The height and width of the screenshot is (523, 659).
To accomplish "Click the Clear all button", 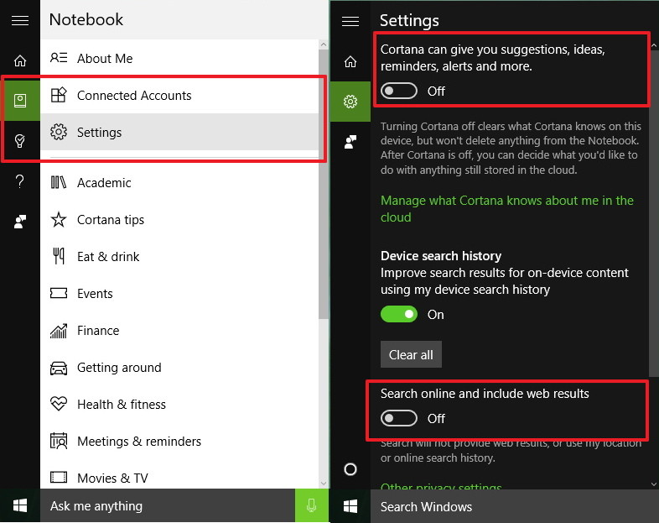I will 411,354.
